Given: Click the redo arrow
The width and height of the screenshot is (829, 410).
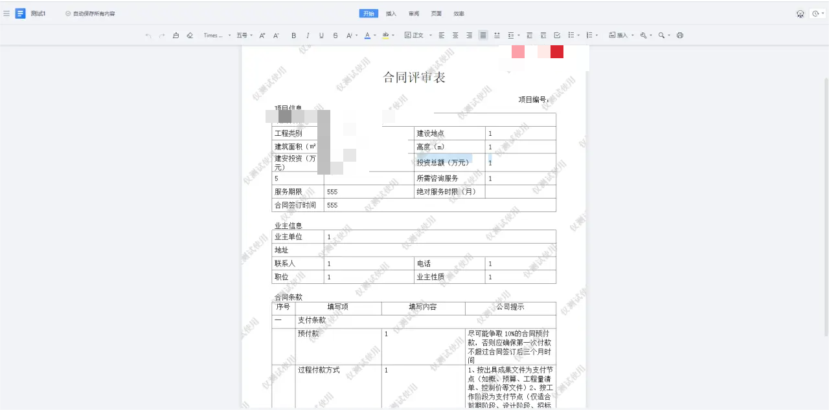Looking at the screenshot, I should pyautogui.click(x=162, y=36).
